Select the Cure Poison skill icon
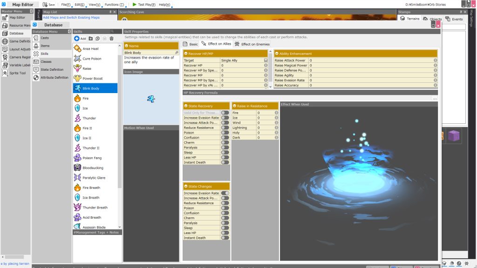This screenshot has width=477, height=268. 78,58
